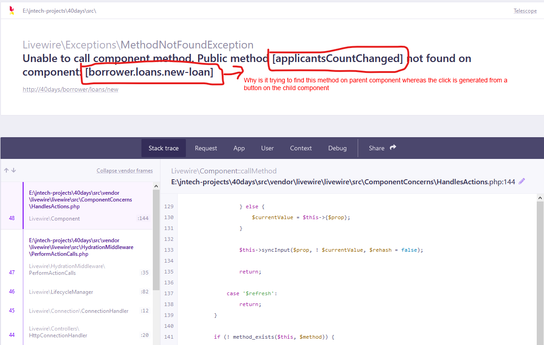This screenshot has height=345, width=544.
Task: Open the Telescope link
Action: point(525,11)
